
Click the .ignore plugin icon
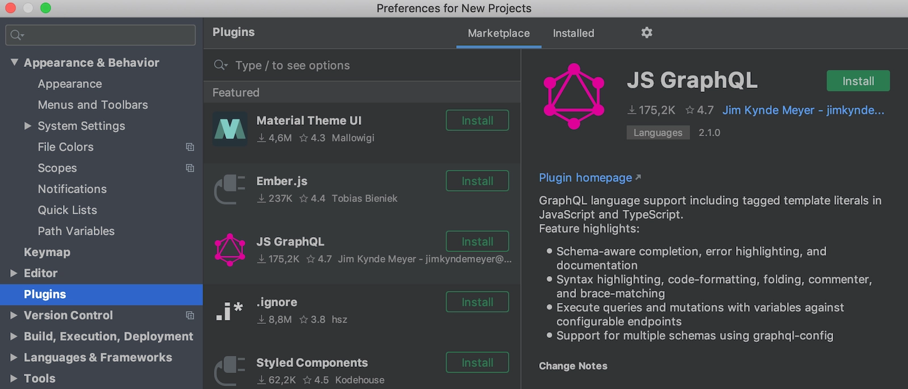point(230,311)
